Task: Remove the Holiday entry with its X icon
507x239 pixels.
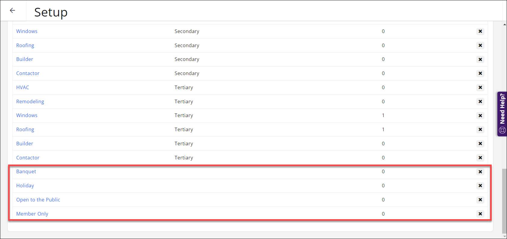Action: 480,186
